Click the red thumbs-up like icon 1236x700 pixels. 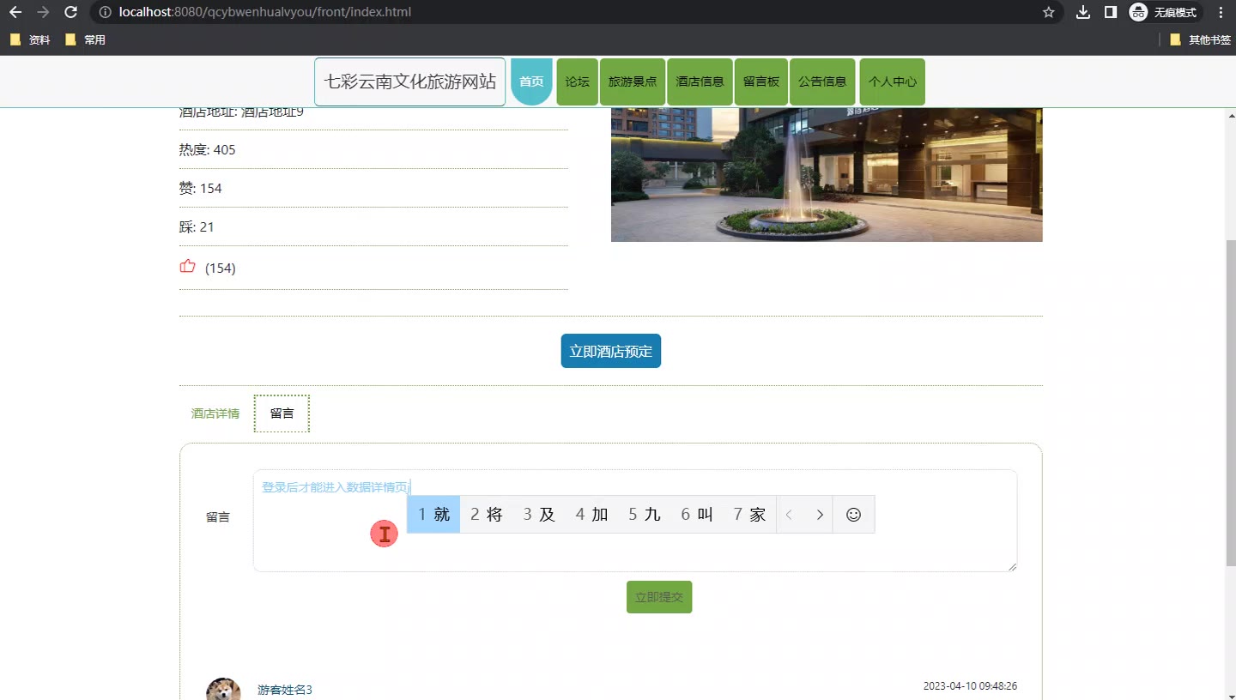[x=187, y=267]
